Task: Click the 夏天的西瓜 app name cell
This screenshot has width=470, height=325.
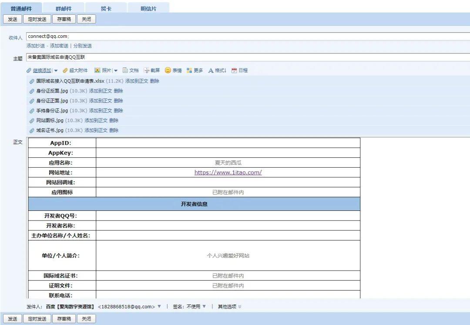Action: [x=228, y=162]
